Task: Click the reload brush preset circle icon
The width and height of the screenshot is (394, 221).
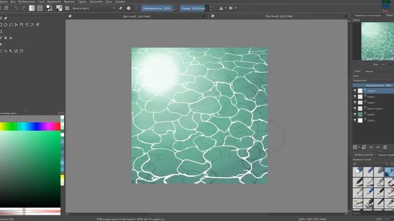Action: pos(137,8)
